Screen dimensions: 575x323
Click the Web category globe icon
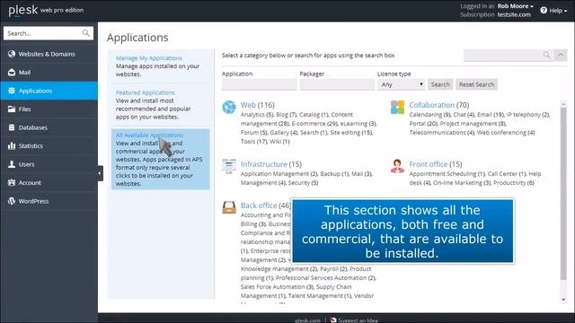click(229, 107)
